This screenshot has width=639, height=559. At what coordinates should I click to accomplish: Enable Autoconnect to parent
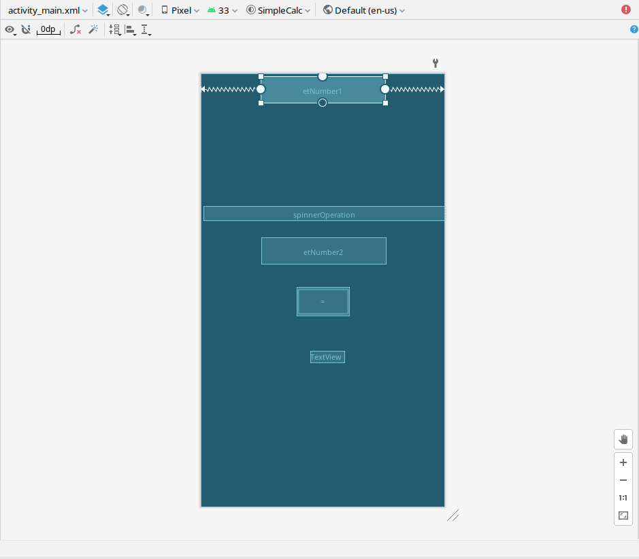coord(26,29)
